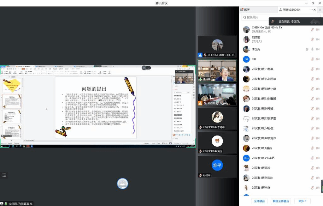Close the 管理成员 panel tab
323x206 pixels.
point(315,10)
